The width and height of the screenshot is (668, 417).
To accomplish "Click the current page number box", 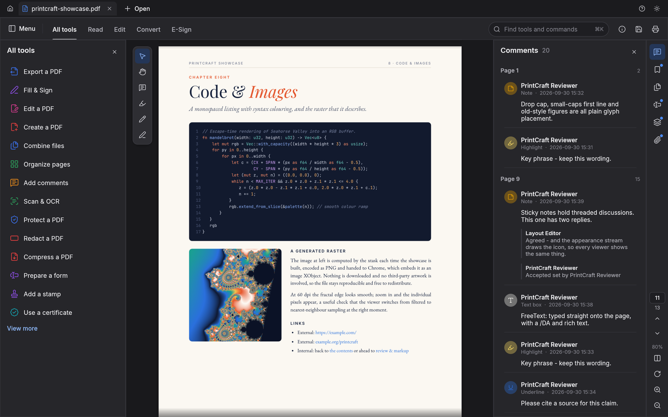I will tap(657, 298).
